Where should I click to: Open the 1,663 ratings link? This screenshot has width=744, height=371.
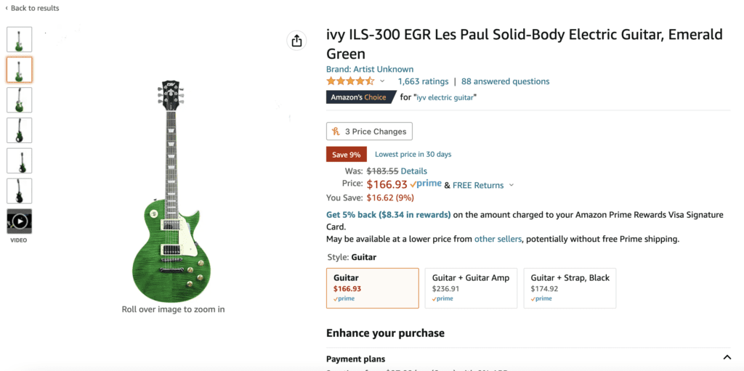click(x=423, y=81)
